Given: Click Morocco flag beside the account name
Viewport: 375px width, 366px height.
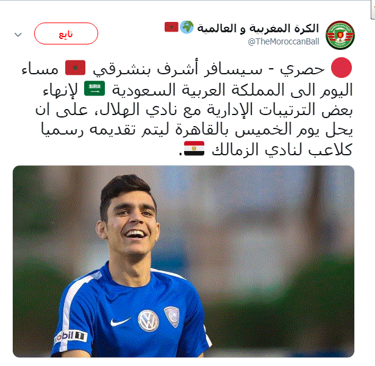Looking at the screenshot, I should [171, 27].
